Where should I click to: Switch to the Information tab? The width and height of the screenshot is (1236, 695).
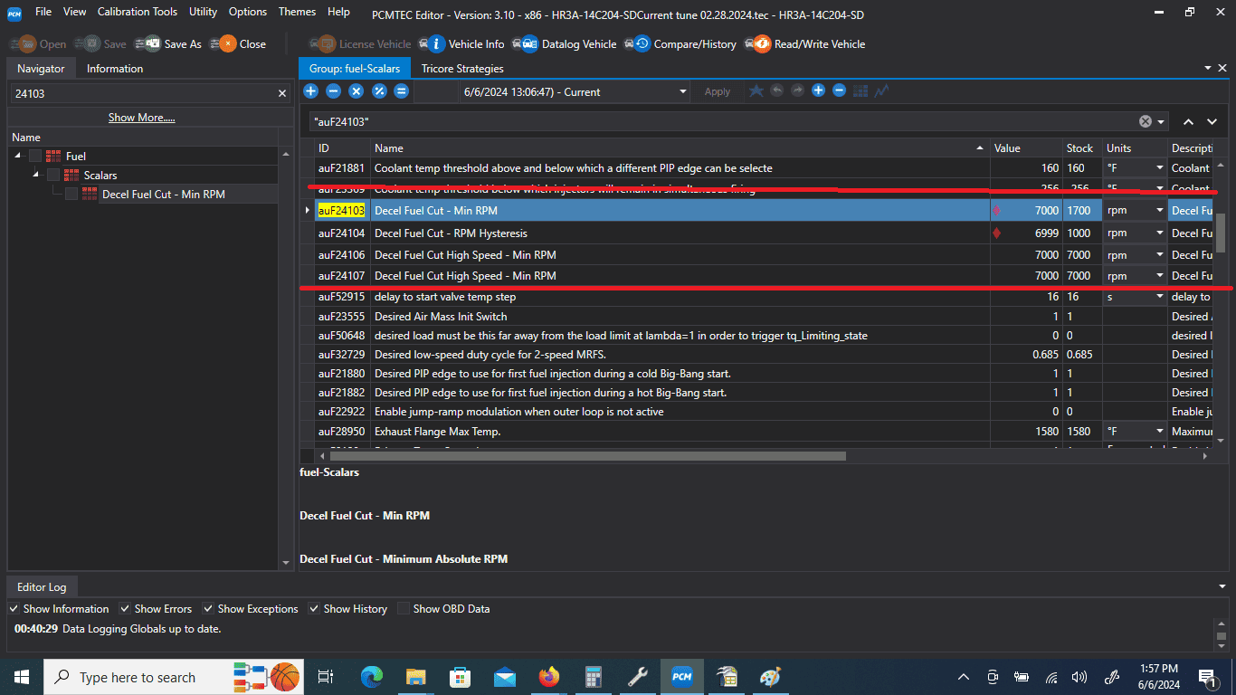115,69
